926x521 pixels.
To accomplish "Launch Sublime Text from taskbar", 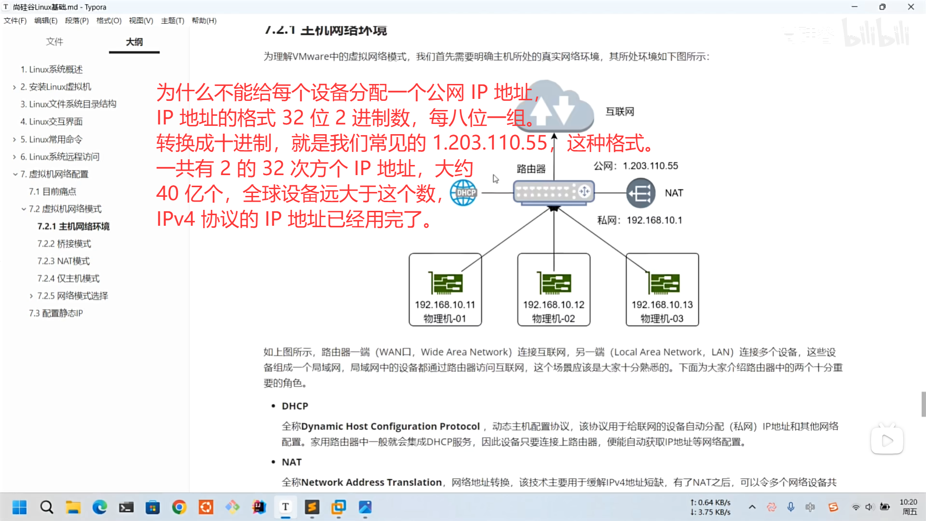I will (x=312, y=507).
